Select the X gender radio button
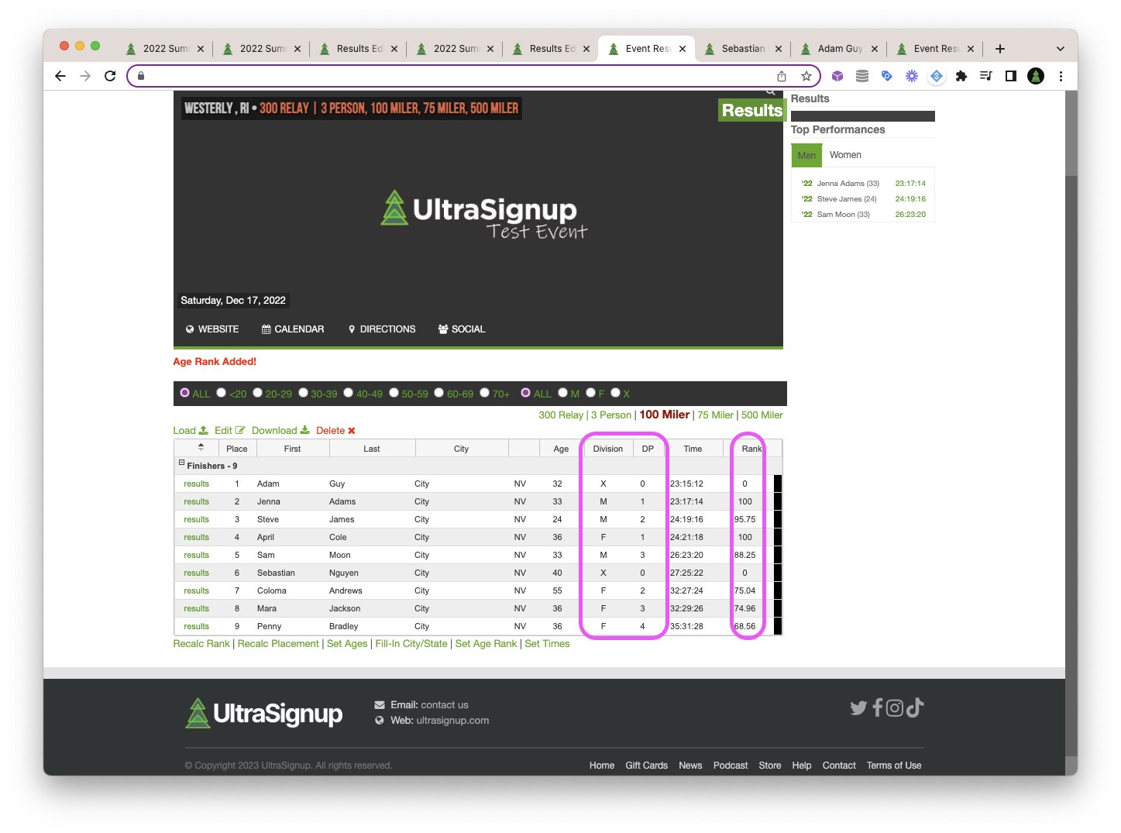 pyautogui.click(x=616, y=393)
